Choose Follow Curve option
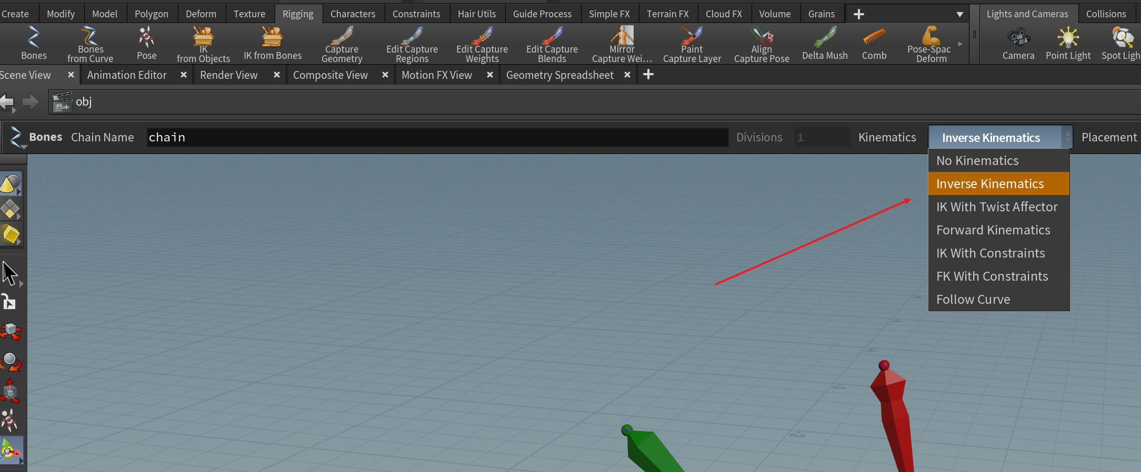 (x=999, y=300)
